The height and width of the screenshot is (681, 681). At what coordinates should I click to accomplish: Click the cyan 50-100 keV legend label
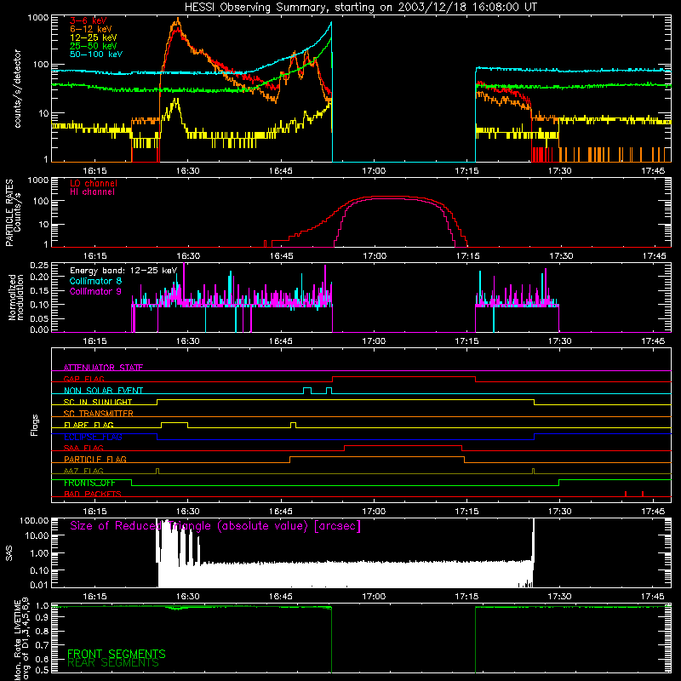96,54
